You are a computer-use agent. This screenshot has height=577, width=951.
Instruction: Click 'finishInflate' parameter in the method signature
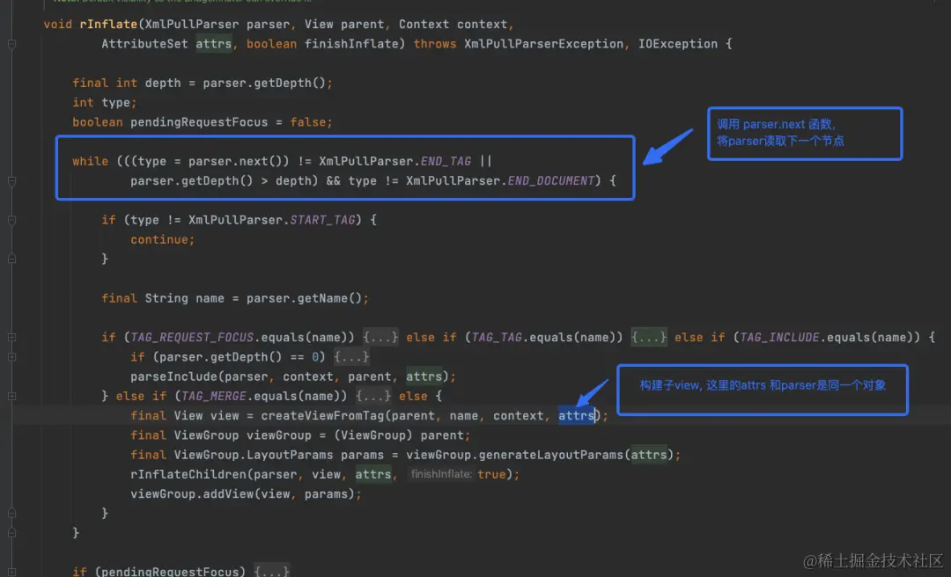click(x=351, y=44)
